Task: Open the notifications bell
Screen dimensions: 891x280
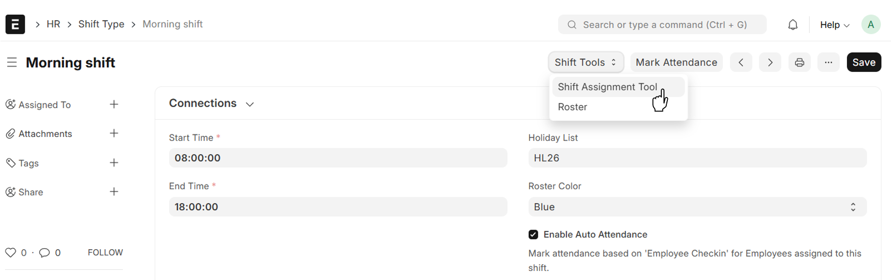Action: pos(792,25)
